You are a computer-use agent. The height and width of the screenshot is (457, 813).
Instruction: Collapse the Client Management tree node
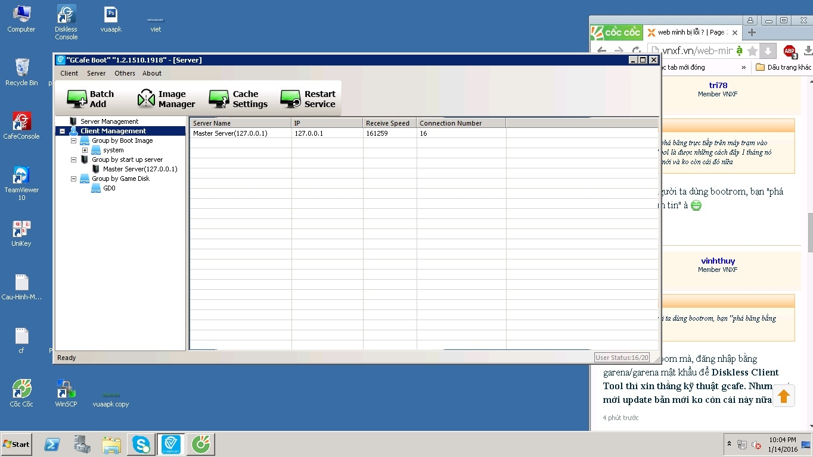[x=62, y=131]
